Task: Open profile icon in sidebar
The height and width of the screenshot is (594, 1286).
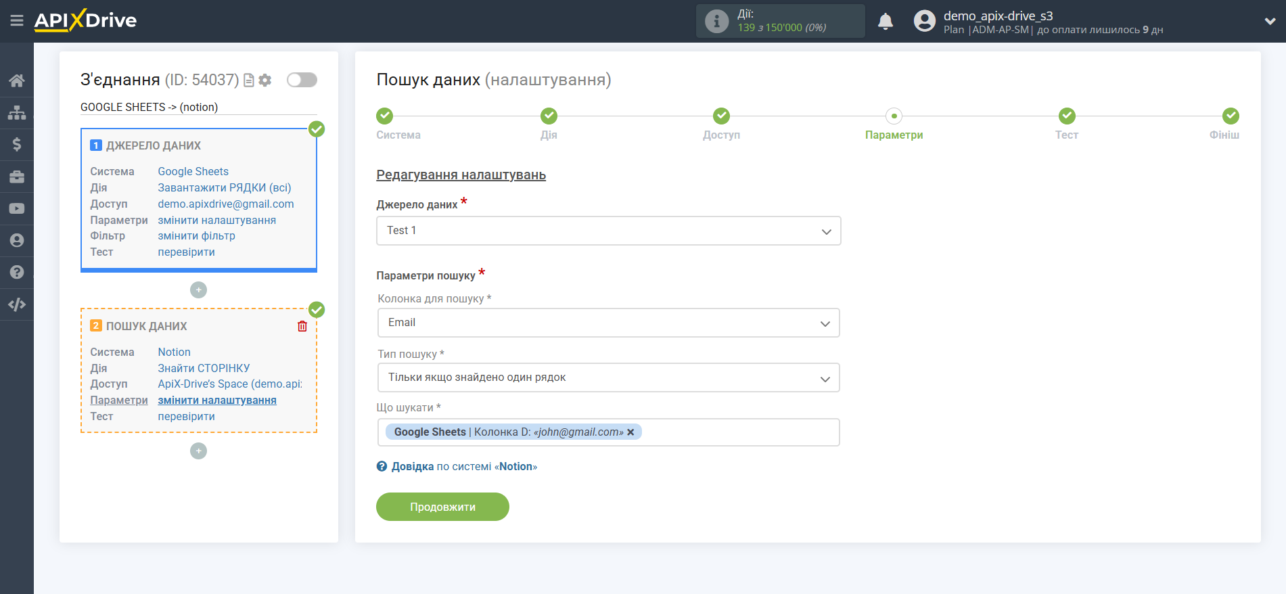Action: tap(17, 240)
